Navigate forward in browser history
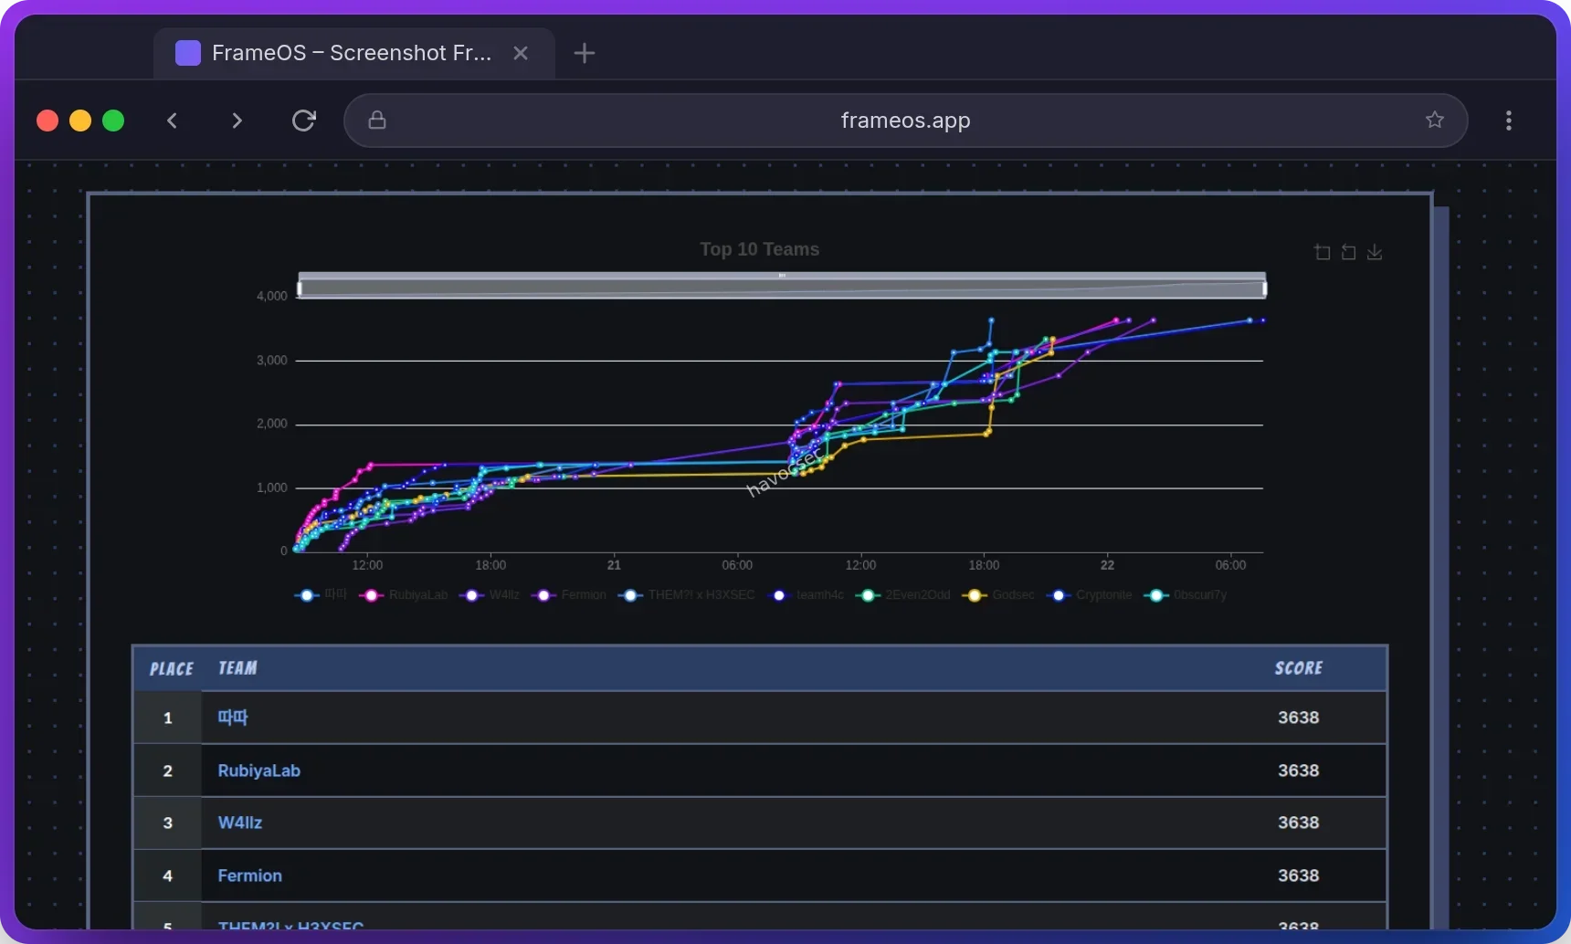Viewport: 1571px width, 944px height. point(237,120)
